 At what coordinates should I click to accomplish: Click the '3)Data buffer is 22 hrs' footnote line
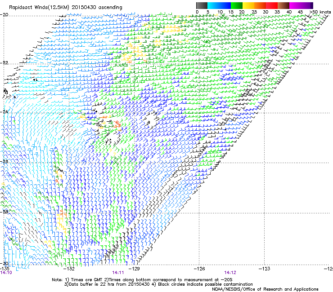[x=158, y=284]
